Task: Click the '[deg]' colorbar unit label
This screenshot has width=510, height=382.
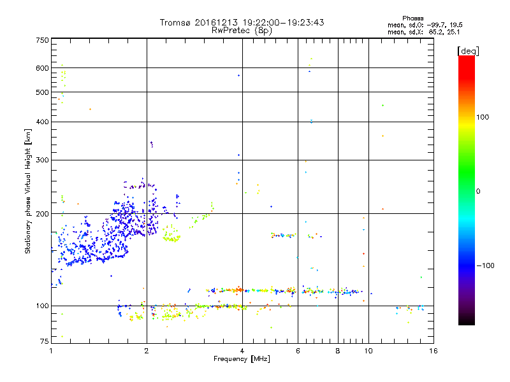Action: point(468,52)
